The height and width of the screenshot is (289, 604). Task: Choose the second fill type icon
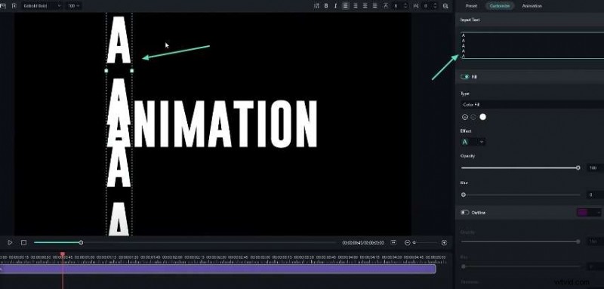click(x=473, y=117)
